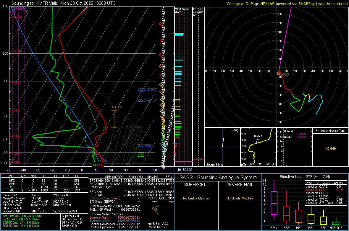Click No Quality Matches under SEVERE HAIL
Image resolution: width=349 pixels, height=231 pixels.
tap(240, 198)
